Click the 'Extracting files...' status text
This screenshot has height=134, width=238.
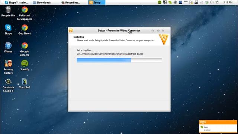click(x=85, y=50)
